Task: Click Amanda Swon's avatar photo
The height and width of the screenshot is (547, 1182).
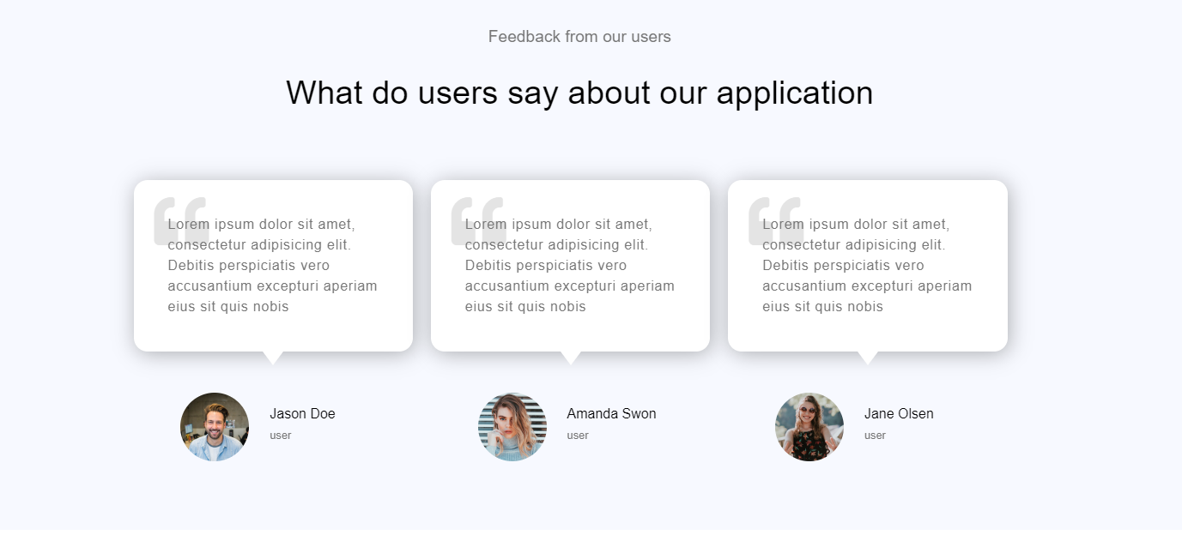Action: [x=512, y=427]
